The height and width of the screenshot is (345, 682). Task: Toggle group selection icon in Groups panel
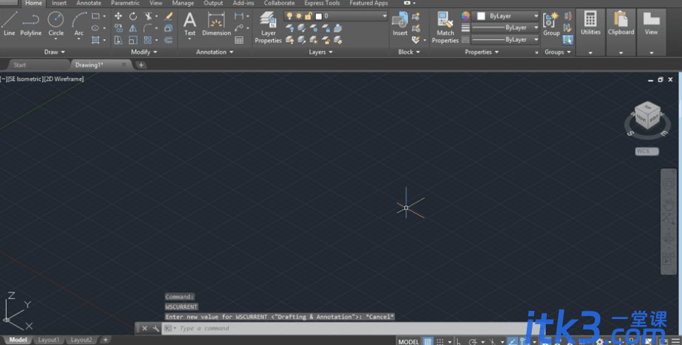tap(568, 40)
